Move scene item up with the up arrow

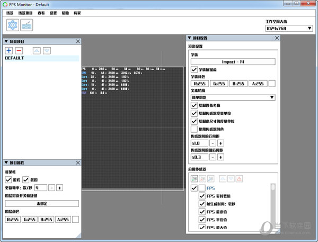[x=37, y=50]
